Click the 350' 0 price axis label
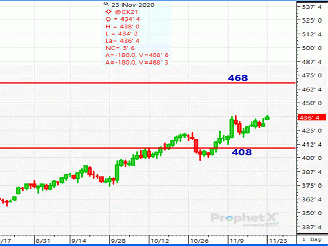 [x=312, y=213]
